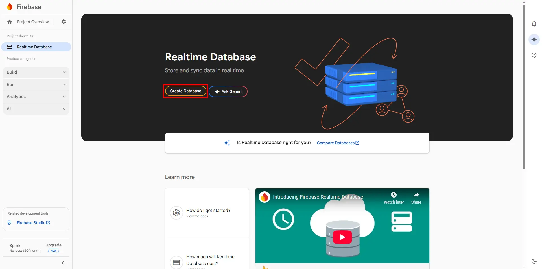Click the Firebase logo
The height and width of the screenshot is (269, 542).
pyautogui.click(x=10, y=7)
